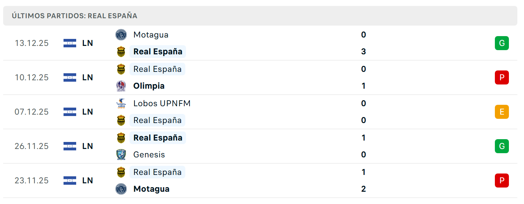
Task: Open Genesis team link
Action: pos(149,155)
